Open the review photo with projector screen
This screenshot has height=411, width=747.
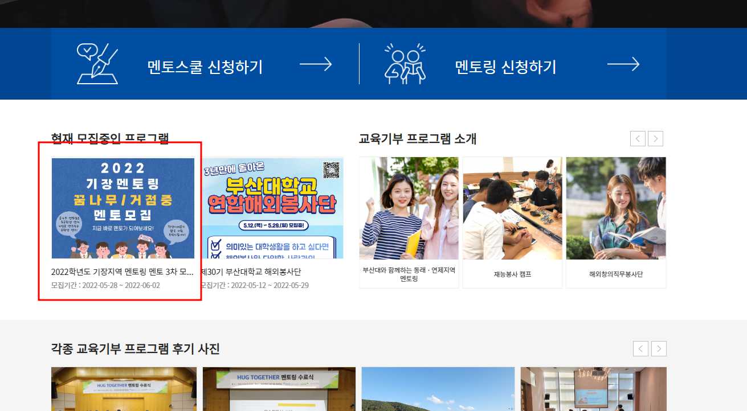[593, 389]
